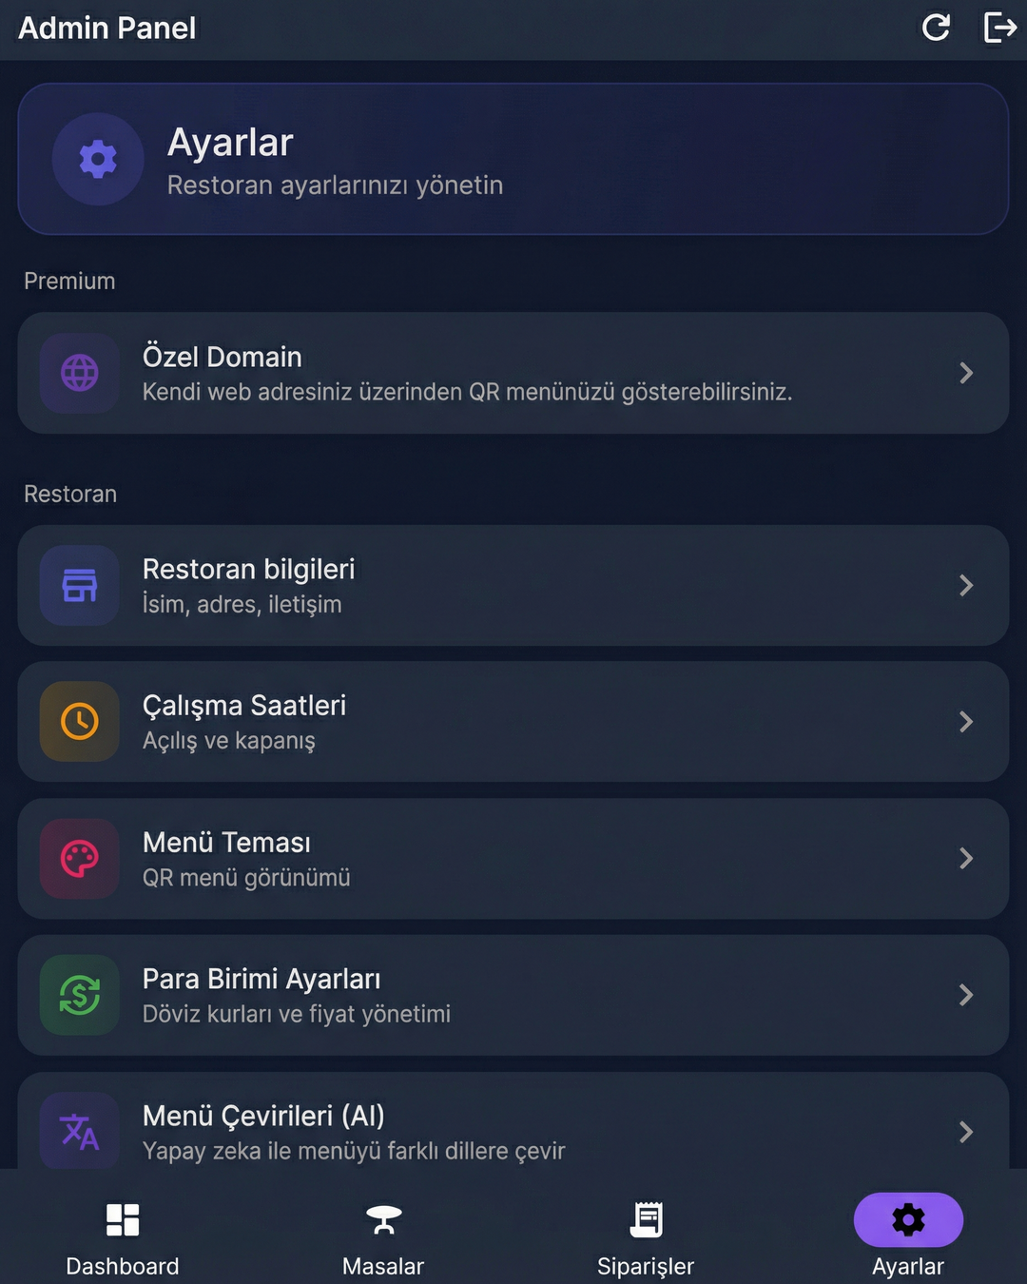This screenshot has width=1027, height=1284.
Task: Click the gear icon in Ayarlar banner
Action: tap(98, 159)
